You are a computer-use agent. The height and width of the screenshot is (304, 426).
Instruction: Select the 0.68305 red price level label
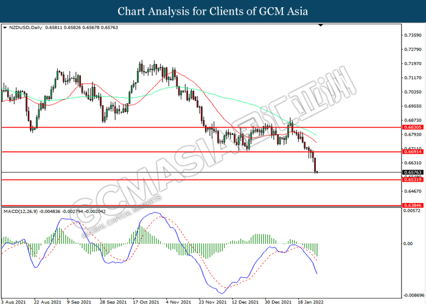click(x=413, y=127)
